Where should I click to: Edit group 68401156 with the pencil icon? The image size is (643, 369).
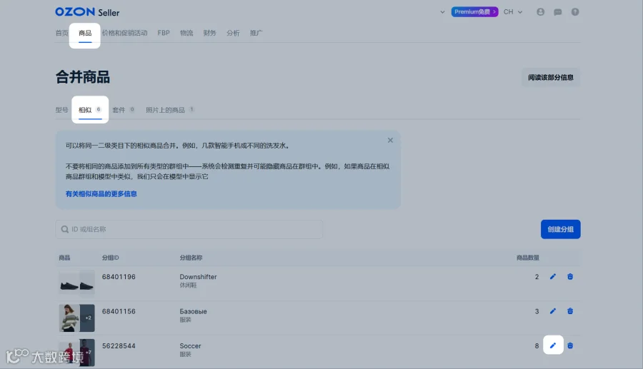(x=553, y=311)
